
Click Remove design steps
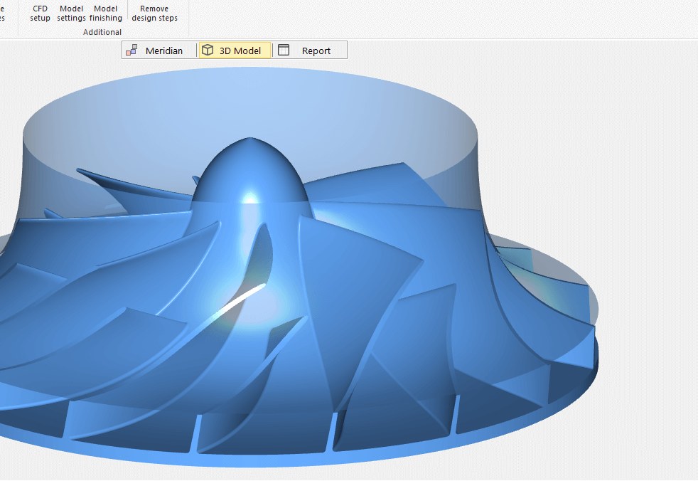tap(154, 13)
